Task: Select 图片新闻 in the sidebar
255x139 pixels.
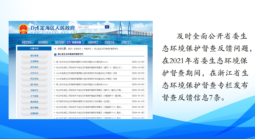Action: (34, 56)
